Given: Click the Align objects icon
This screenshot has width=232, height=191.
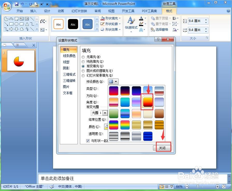Looking at the screenshot, I should 175,18.
